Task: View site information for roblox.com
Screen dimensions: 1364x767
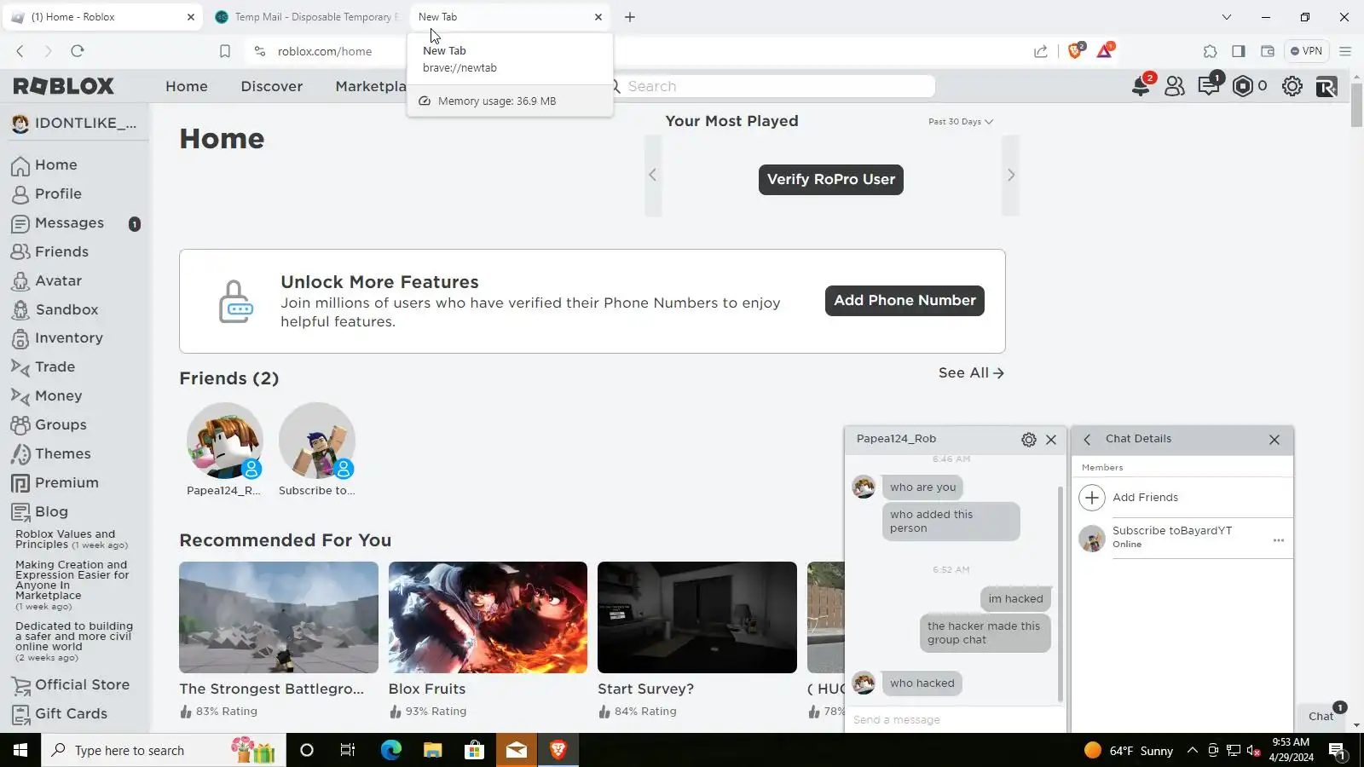Action: coord(260,51)
